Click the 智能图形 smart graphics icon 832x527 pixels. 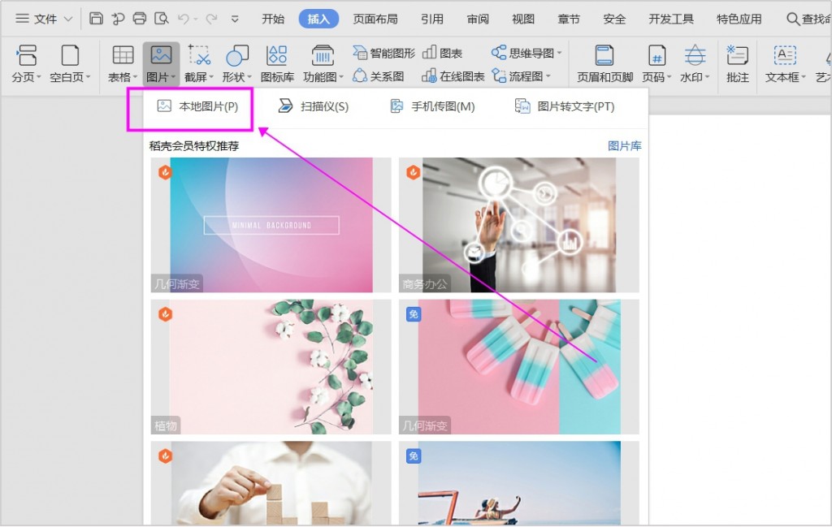[x=360, y=53]
